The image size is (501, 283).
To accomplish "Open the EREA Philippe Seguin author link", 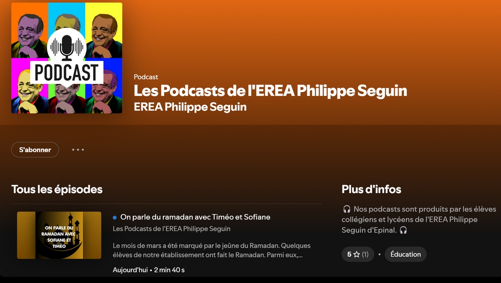I will (x=190, y=107).
